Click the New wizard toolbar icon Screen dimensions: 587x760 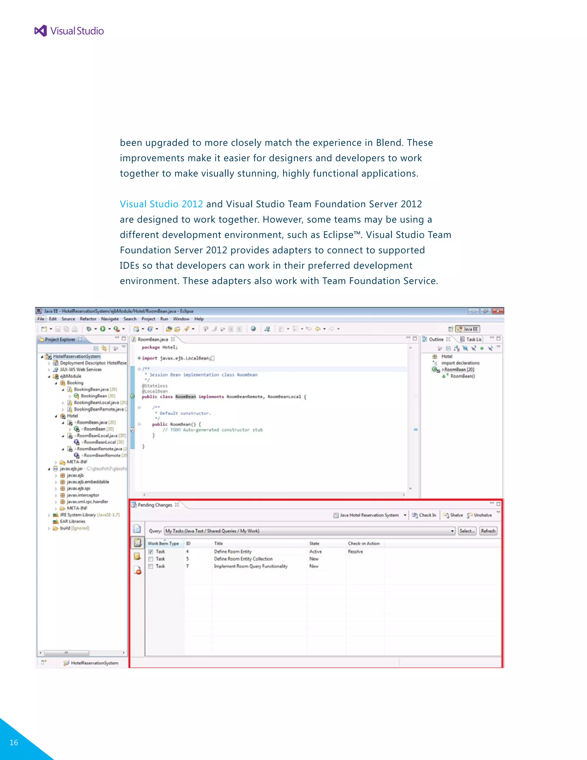pos(44,329)
